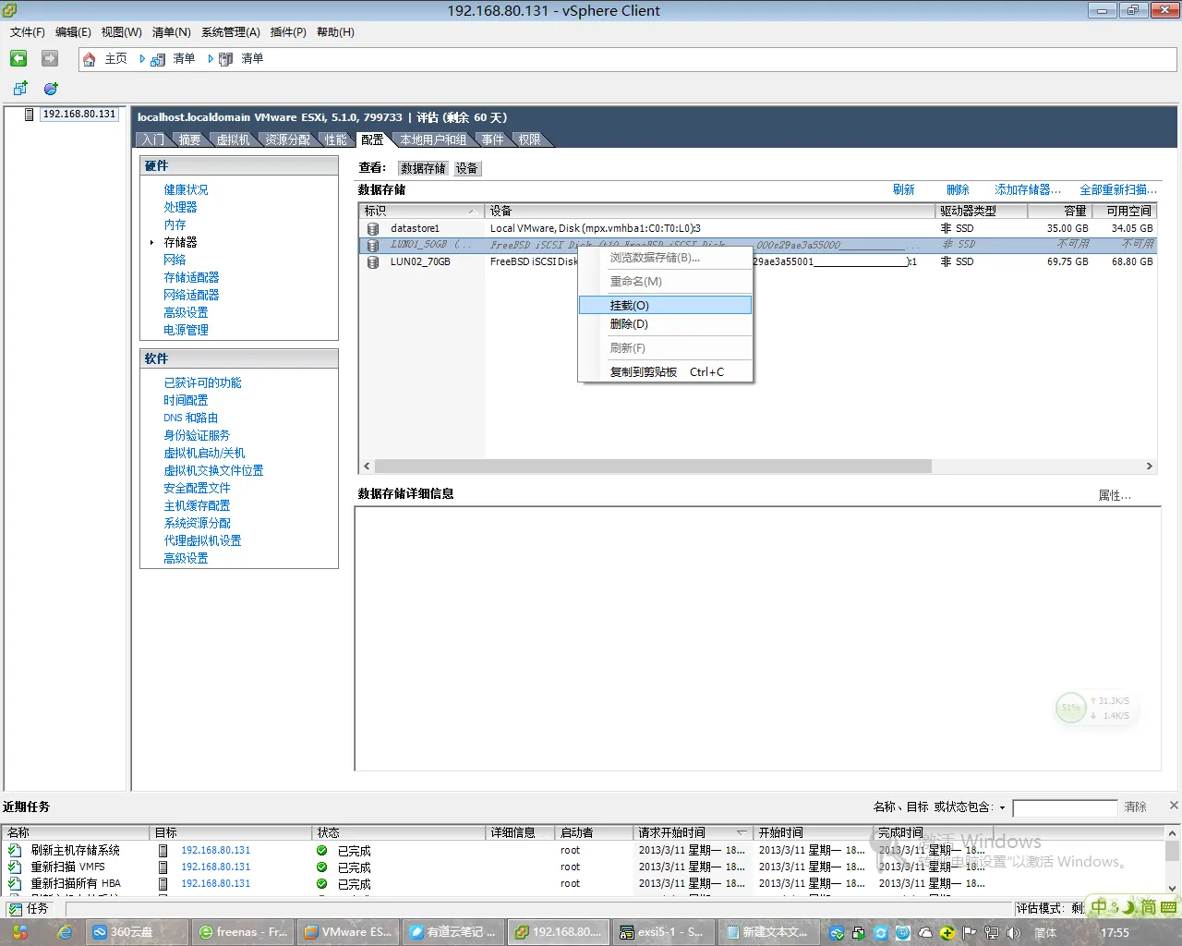Click the green back navigation arrow
This screenshot has width=1182, height=946.
(18, 58)
